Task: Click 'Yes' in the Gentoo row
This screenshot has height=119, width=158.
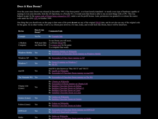Action: click(x=36, y=98)
